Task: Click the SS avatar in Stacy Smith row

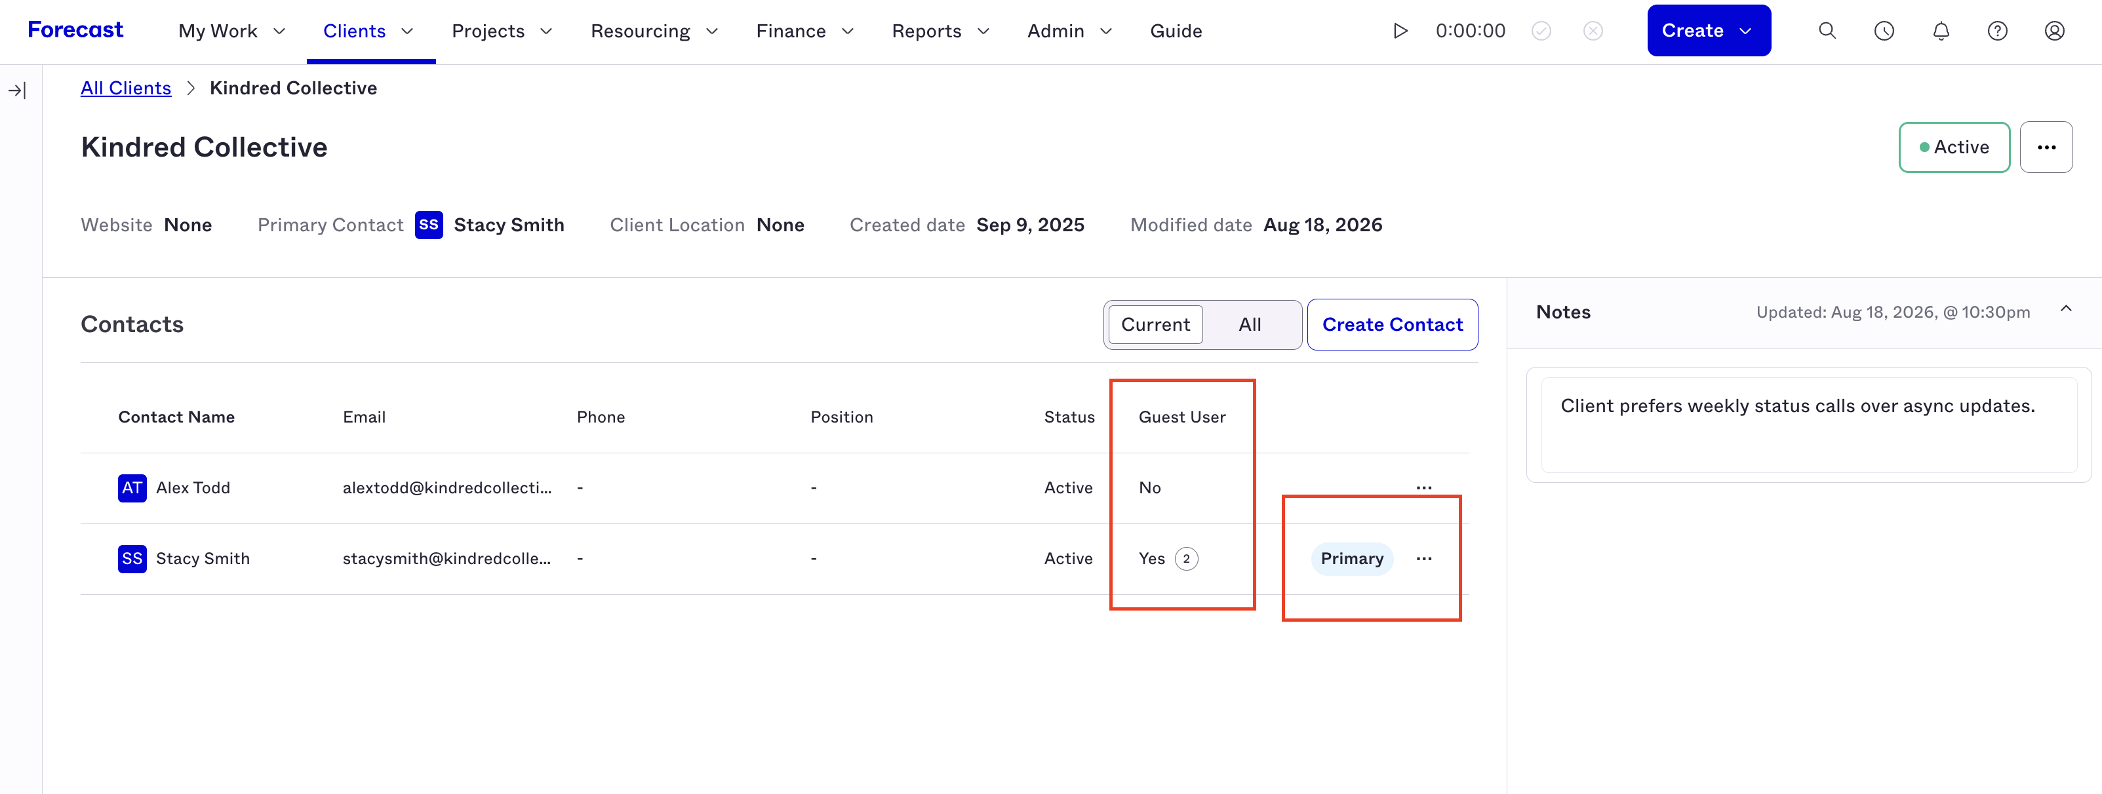Action: coord(132,558)
